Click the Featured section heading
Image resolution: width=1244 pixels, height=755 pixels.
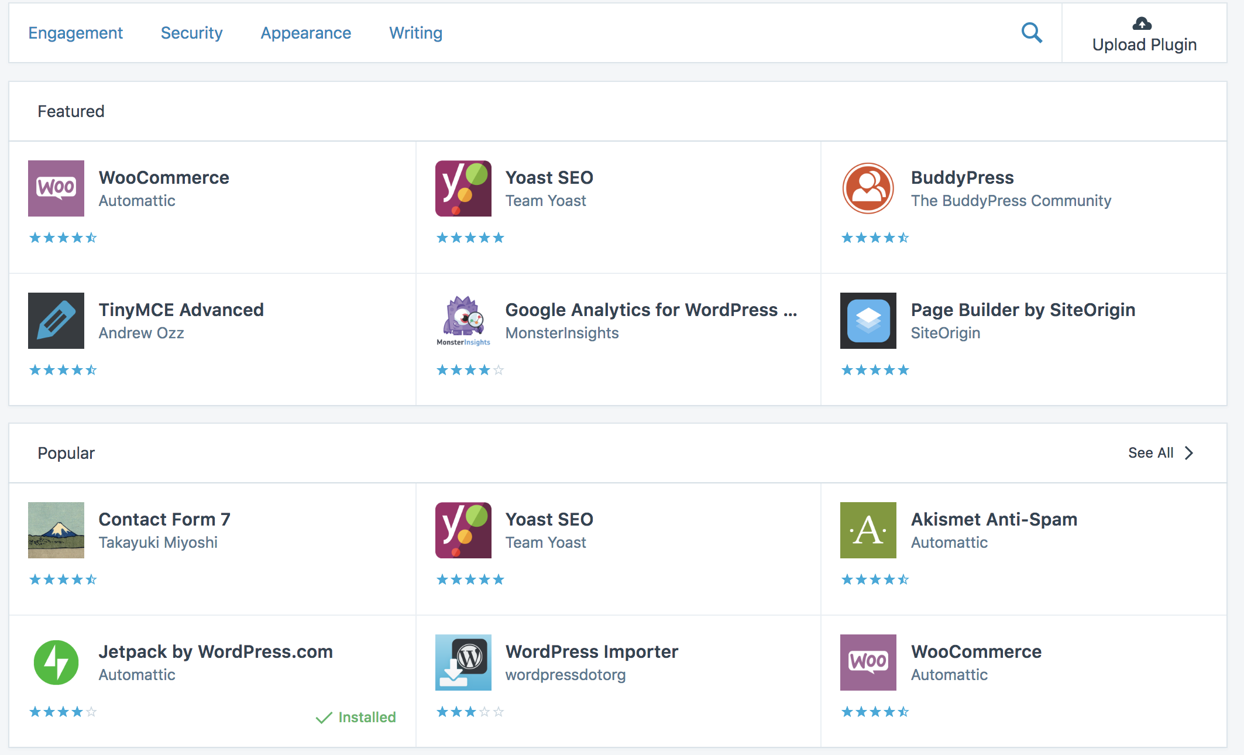[71, 111]
